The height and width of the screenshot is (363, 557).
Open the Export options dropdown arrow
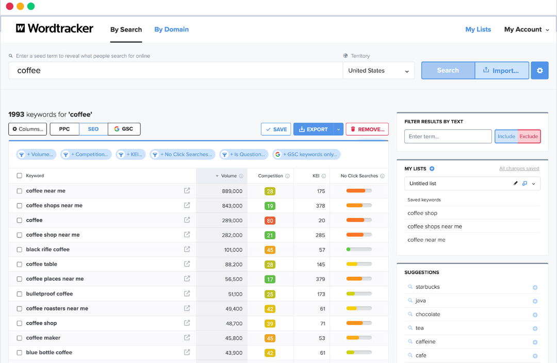pos(338,129)
